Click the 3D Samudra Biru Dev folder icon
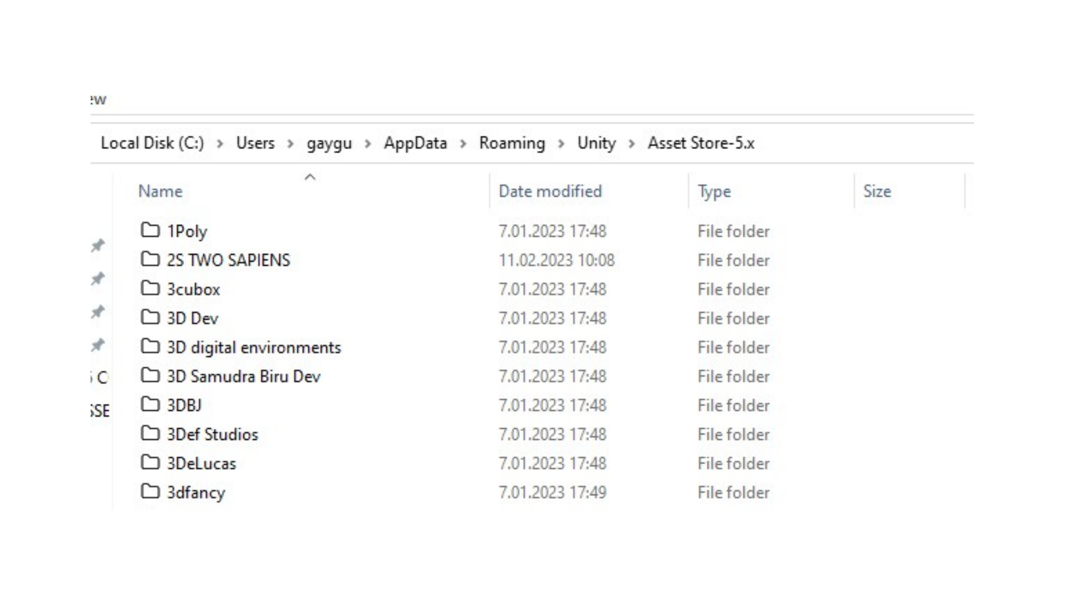This screenshot has height=599, width=1065. tap(150, 375)
